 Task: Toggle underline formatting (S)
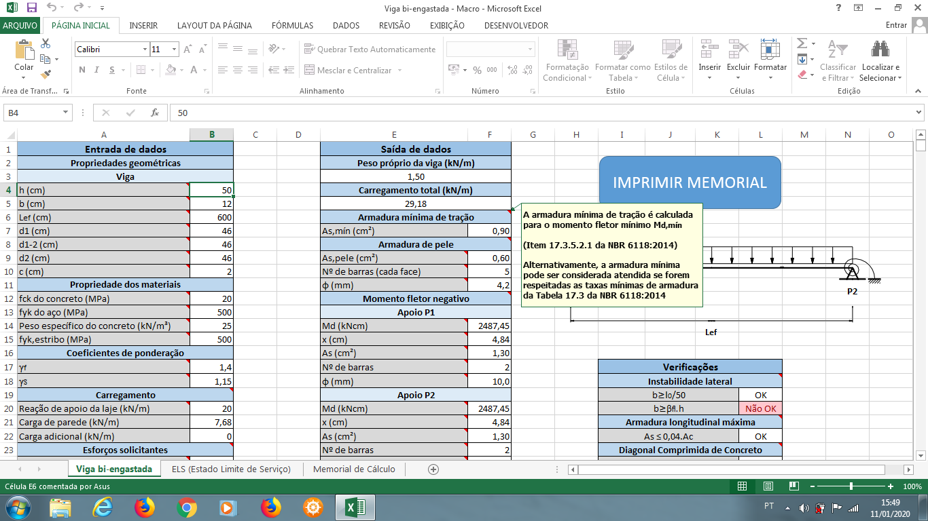[112, 70]
